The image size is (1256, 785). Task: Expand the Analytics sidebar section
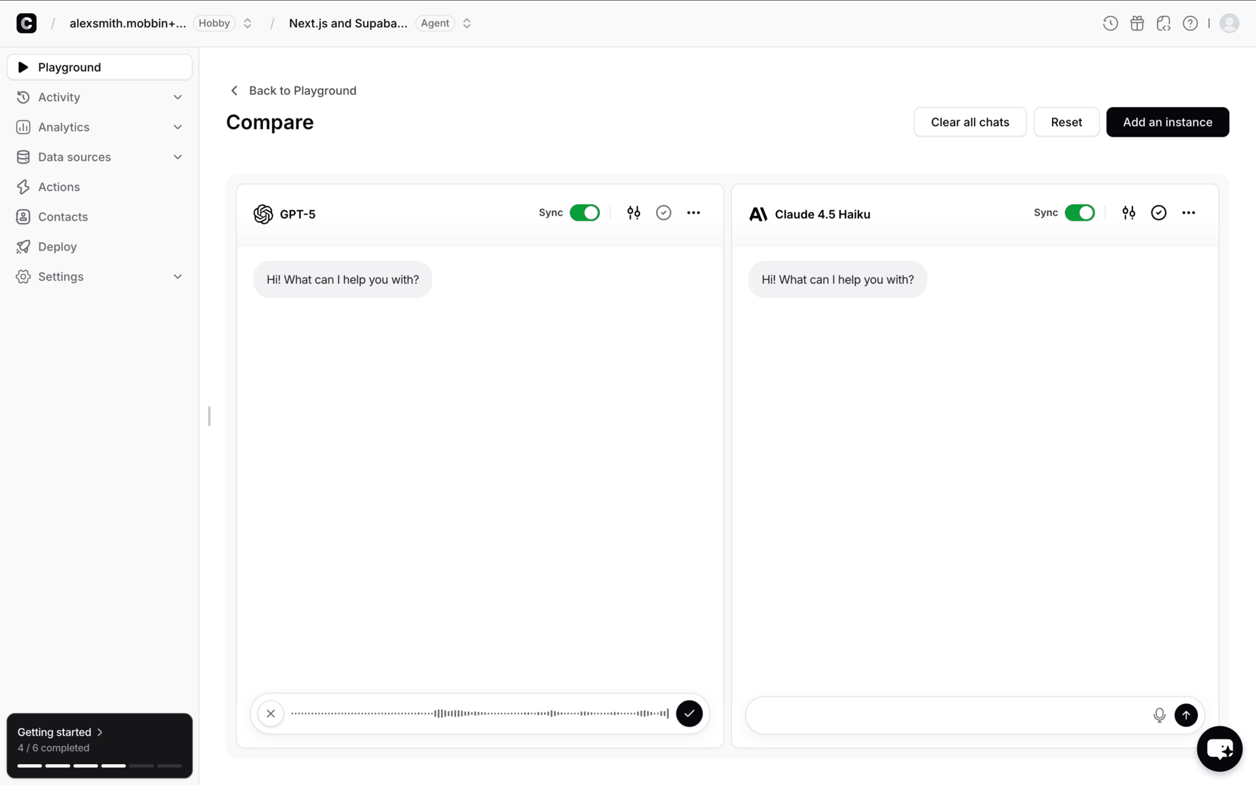[177, 128]
